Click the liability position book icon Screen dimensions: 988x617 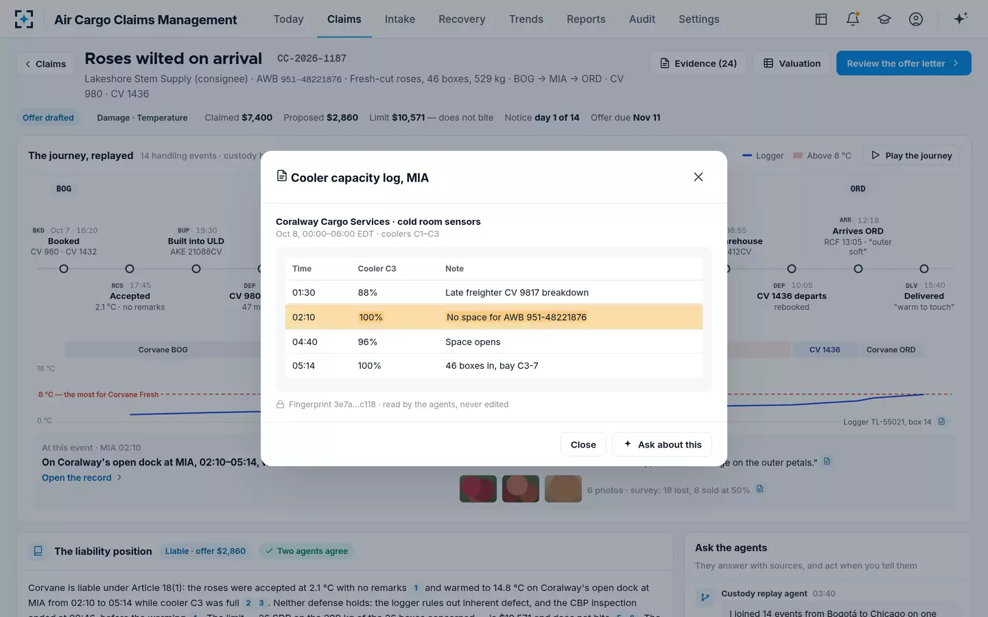(38, 551)
